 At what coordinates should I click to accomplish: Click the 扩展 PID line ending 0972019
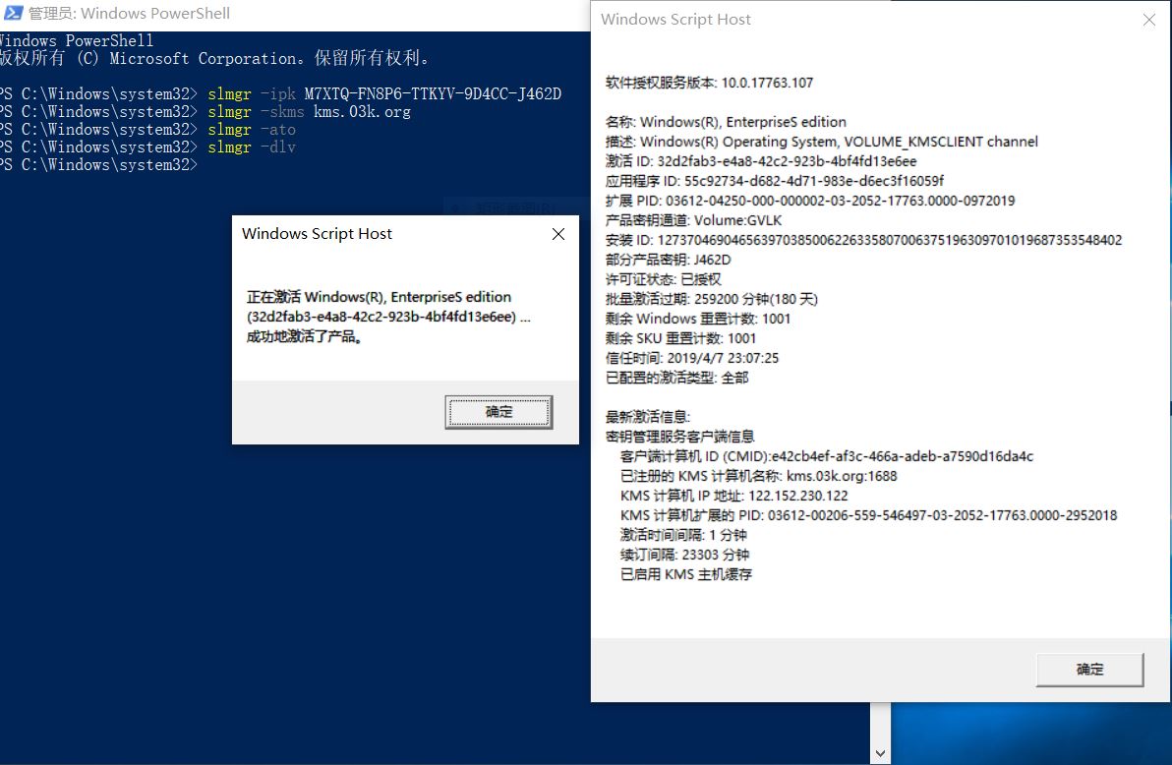pos(810,201)
